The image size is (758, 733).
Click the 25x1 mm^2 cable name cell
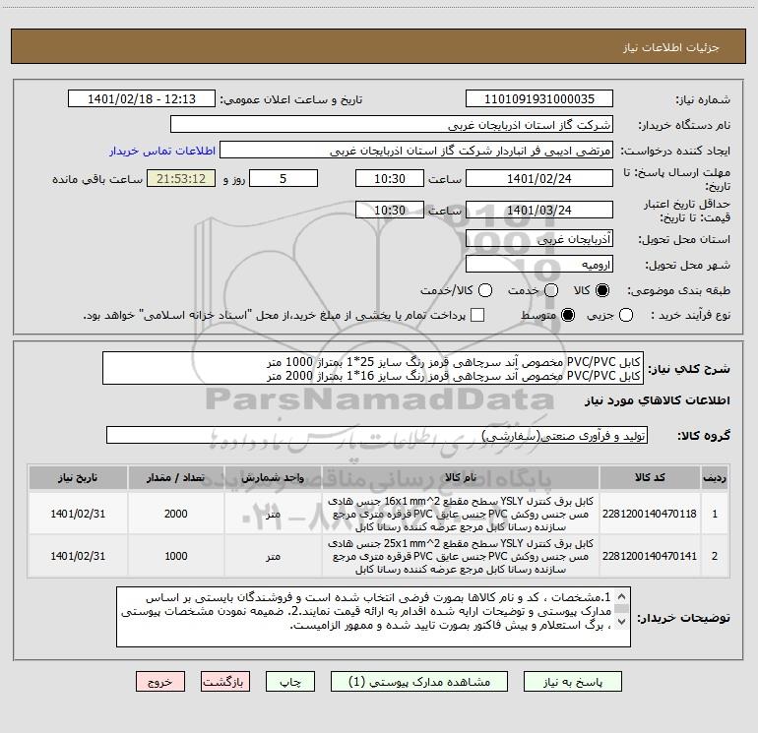461,556
